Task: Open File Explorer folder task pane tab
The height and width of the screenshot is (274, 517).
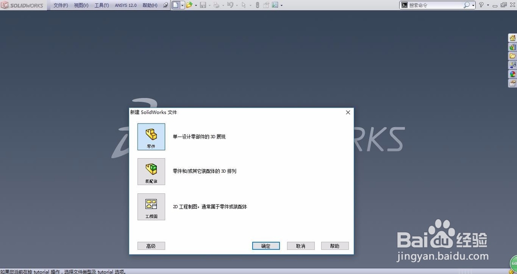Action: pyautogui.click(x=512, y=56)
